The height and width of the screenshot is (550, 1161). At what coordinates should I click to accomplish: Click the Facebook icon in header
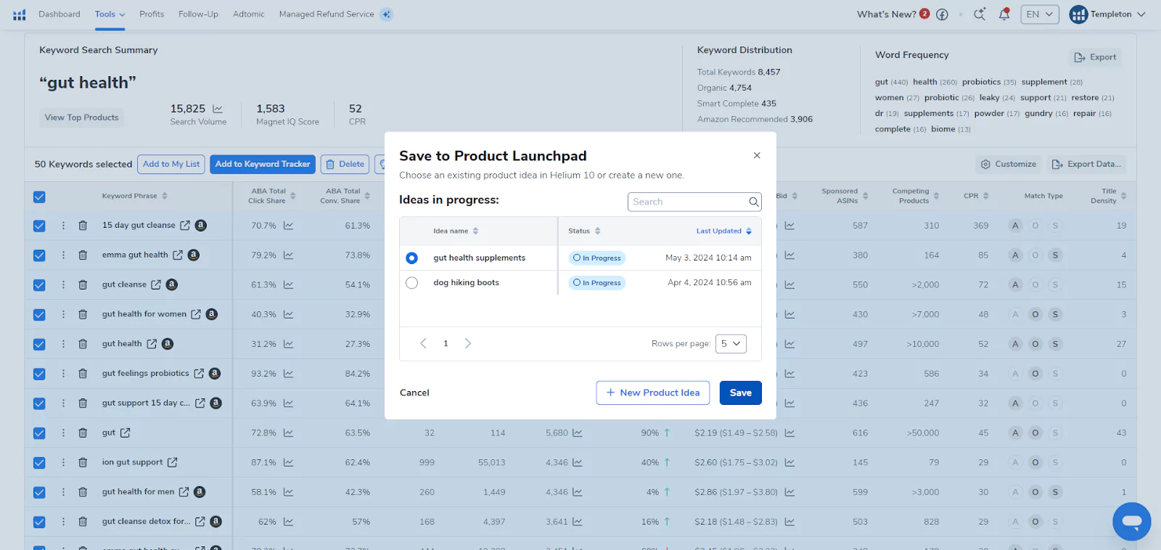click(942, 15)
